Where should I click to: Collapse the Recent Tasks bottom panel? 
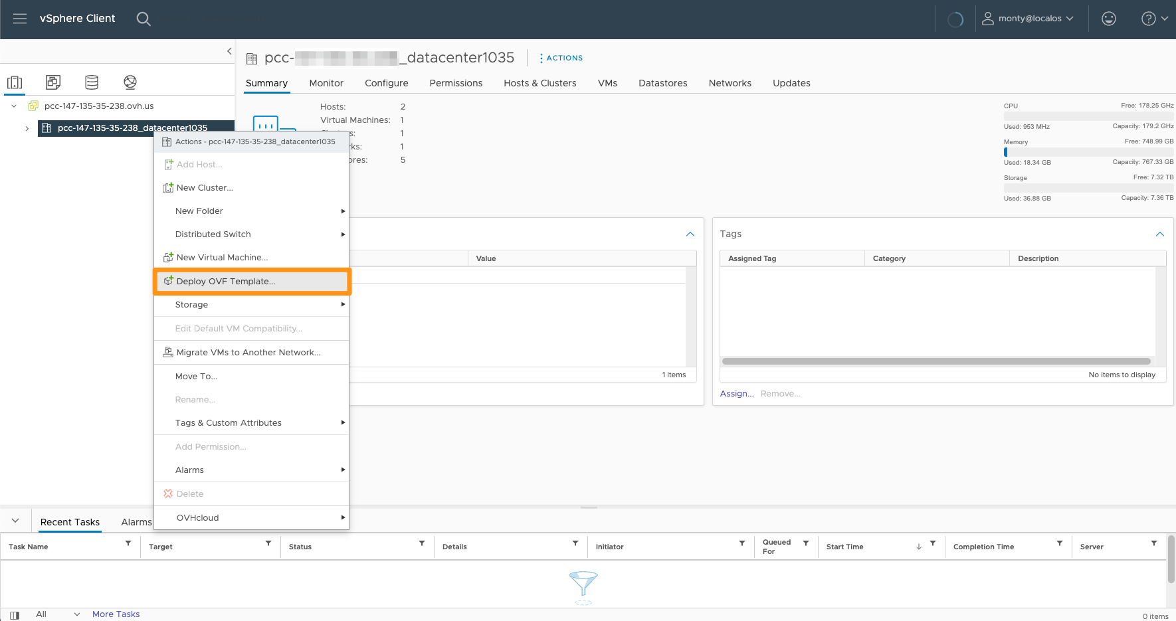tap(15, 521)
